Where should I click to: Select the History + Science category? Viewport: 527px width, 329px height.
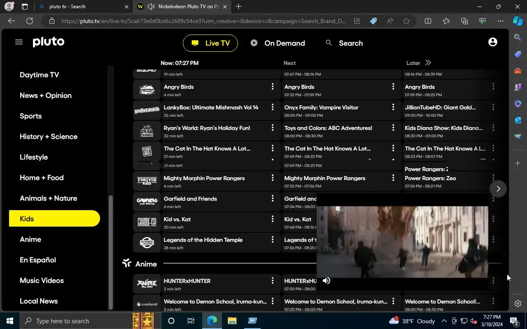49,137
